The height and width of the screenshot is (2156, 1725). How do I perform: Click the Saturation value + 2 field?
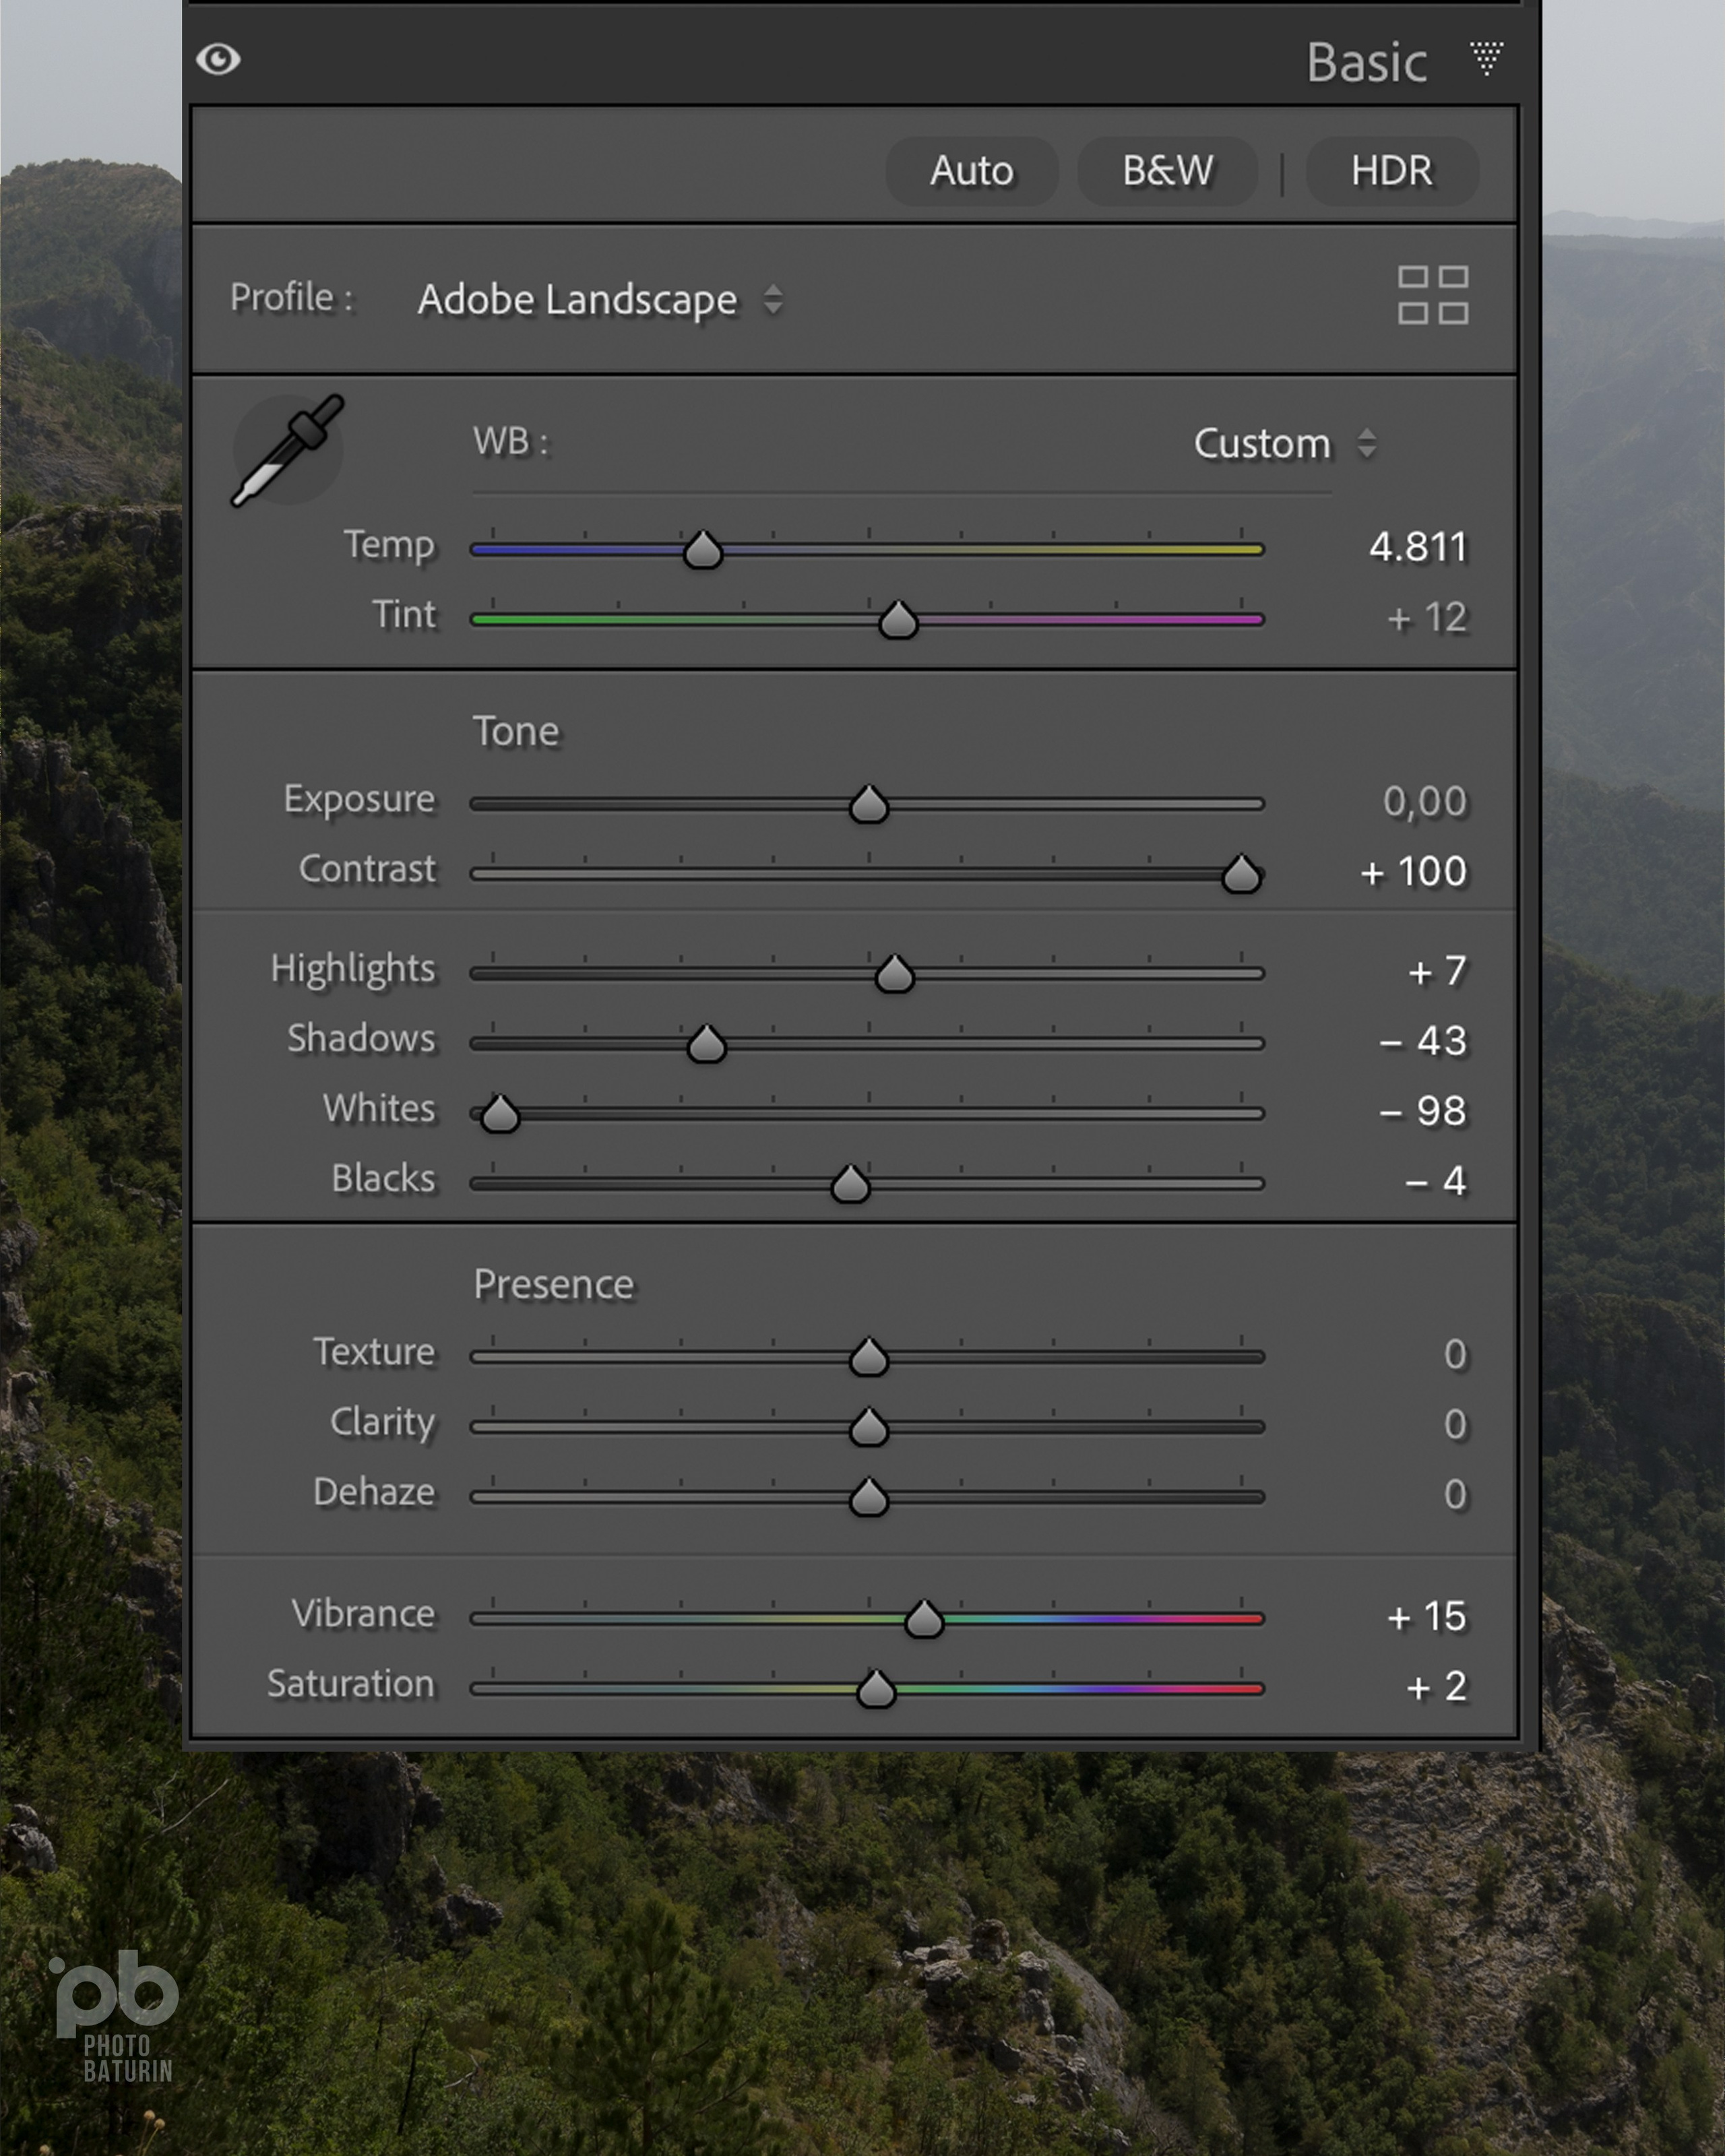(1436, 1687)
